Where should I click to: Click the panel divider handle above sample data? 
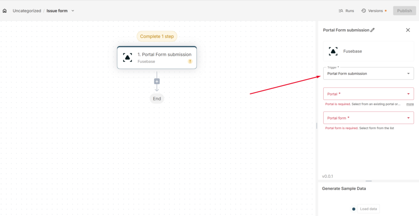[x=369, y=181]
